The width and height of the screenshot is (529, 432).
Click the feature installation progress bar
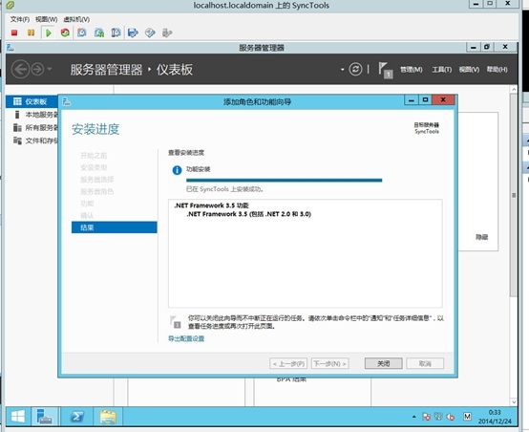(x=284, y=180)
